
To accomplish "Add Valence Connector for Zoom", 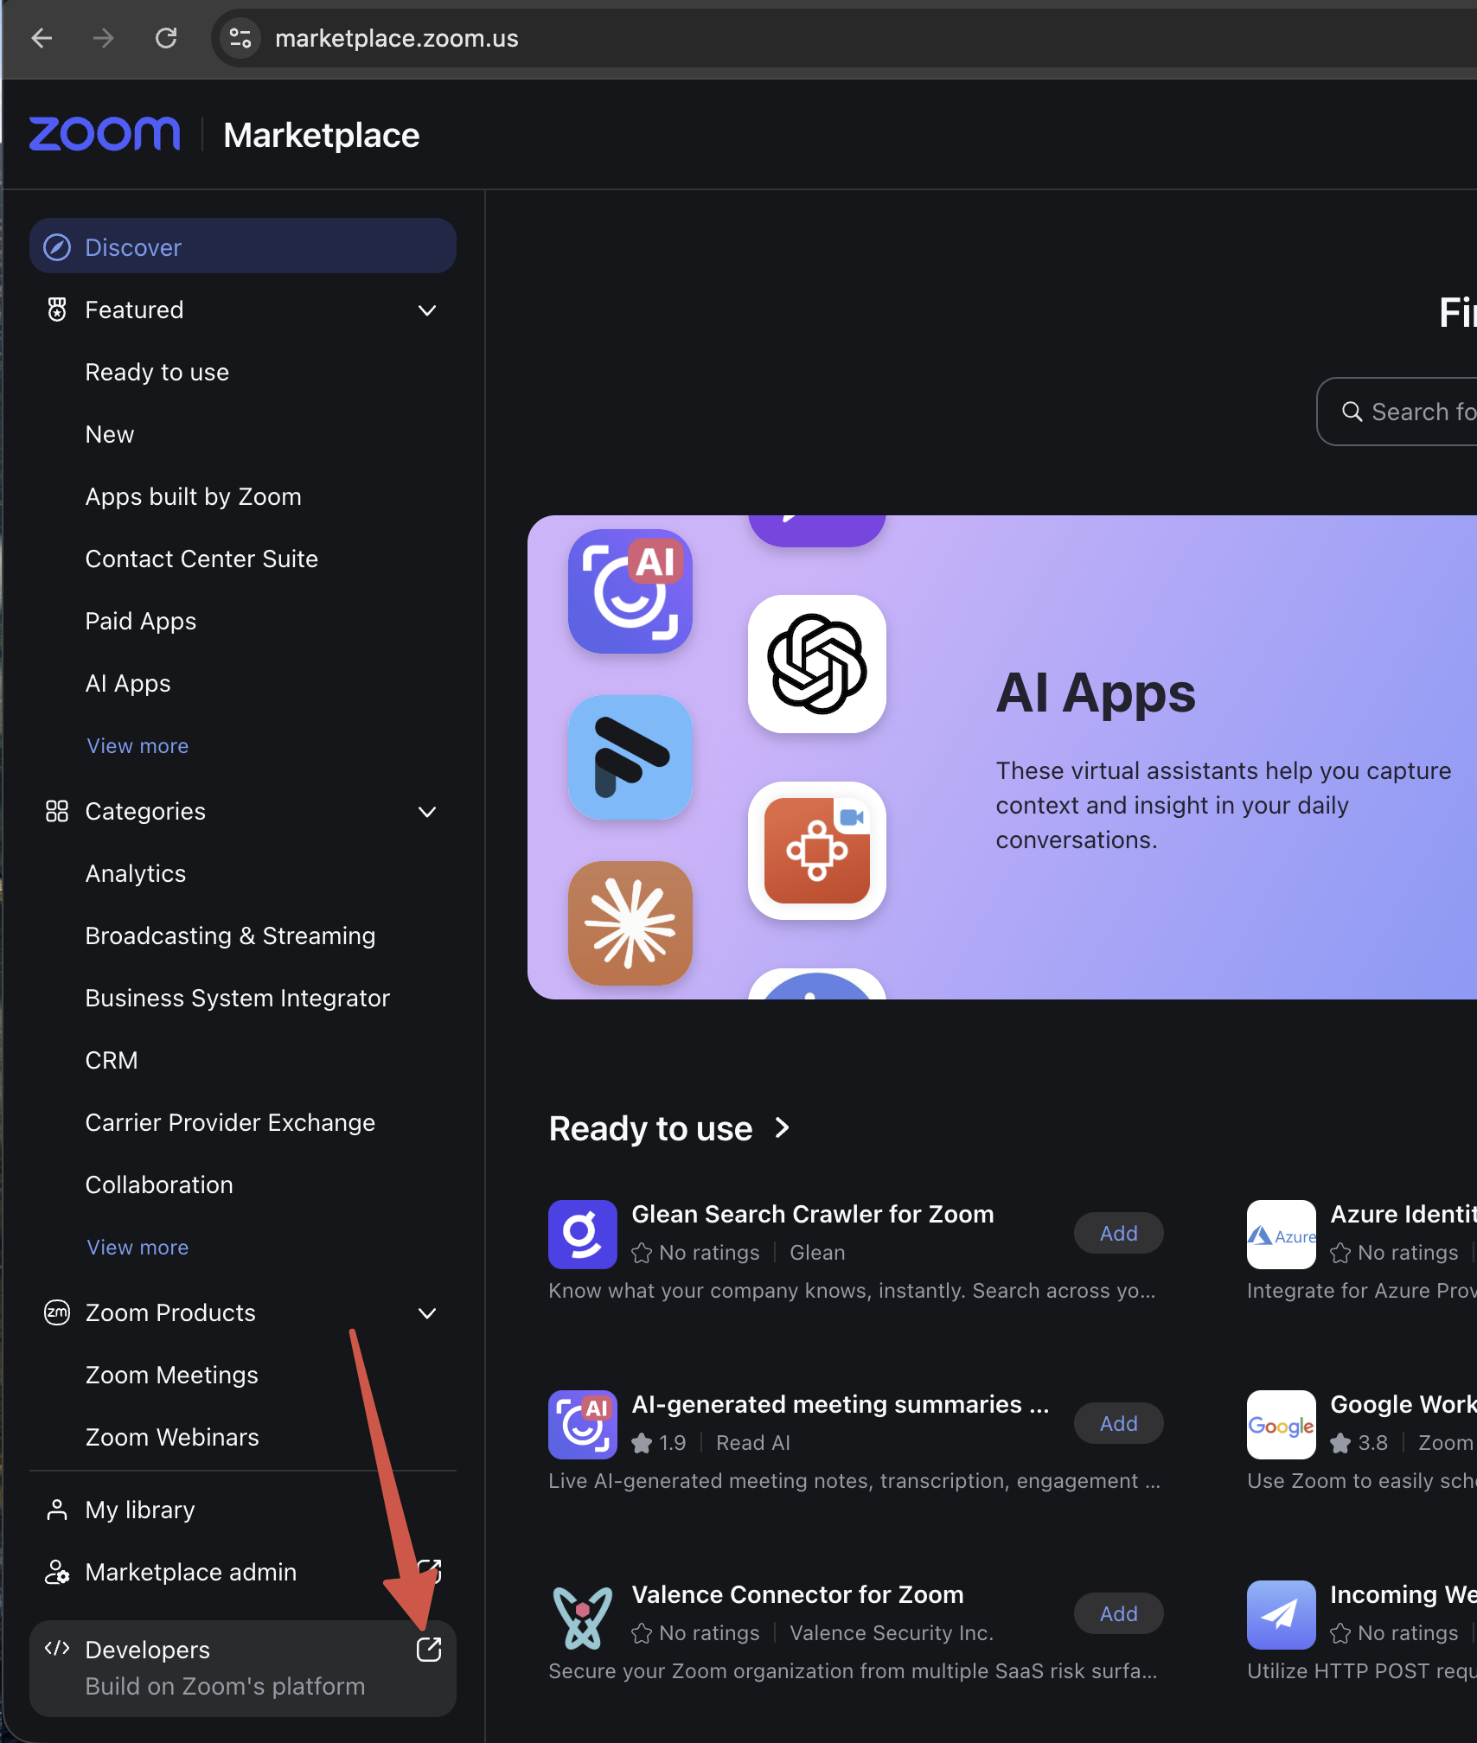I will tap(1119, 1613).
